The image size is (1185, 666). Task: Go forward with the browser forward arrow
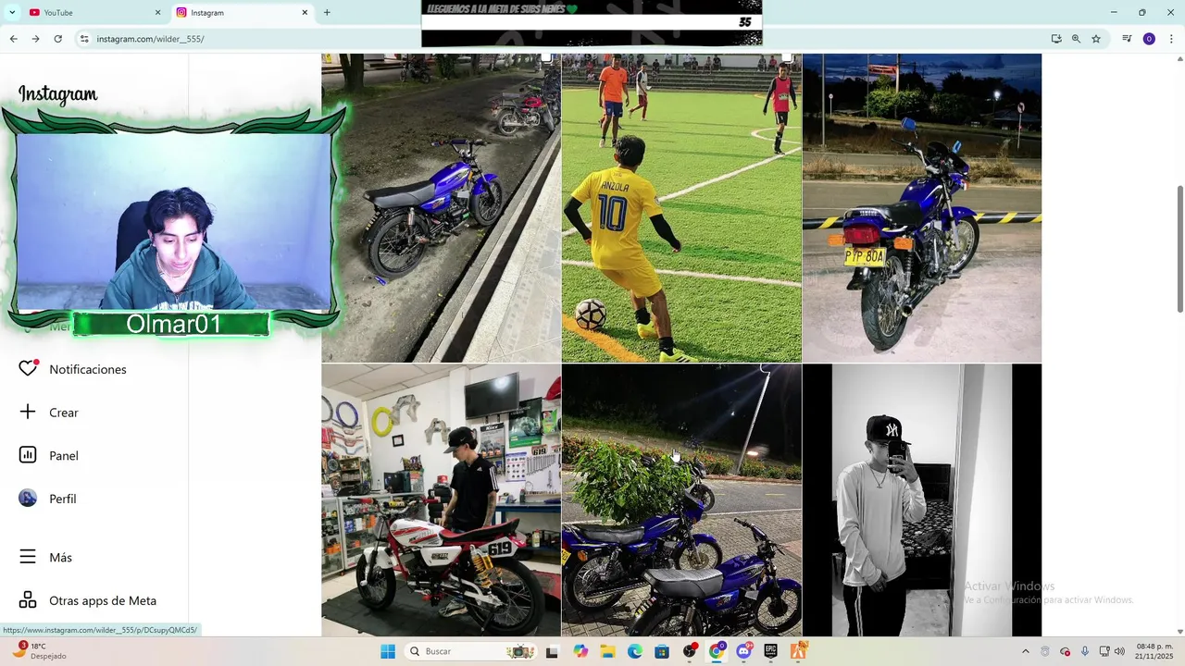[35, 39]
